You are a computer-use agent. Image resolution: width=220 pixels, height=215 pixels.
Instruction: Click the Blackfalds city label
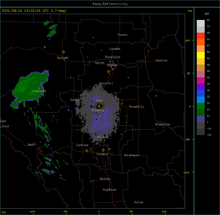click(113, 57)
